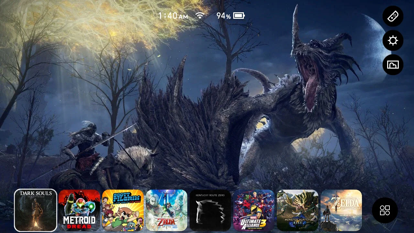Open the controller settings icon
The height and width of the screenshot is (233, 414).
[393, 16]
